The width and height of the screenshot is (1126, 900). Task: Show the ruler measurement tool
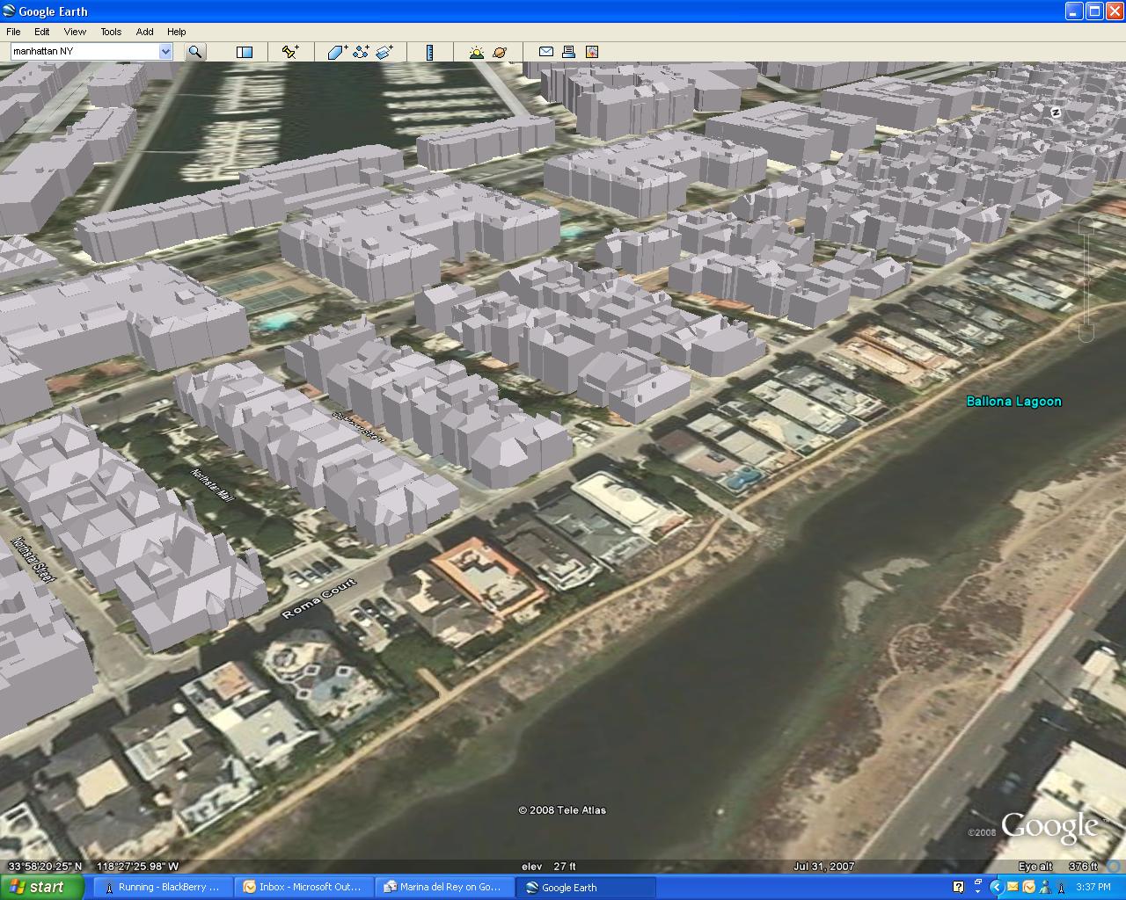(x=429, y=52)
